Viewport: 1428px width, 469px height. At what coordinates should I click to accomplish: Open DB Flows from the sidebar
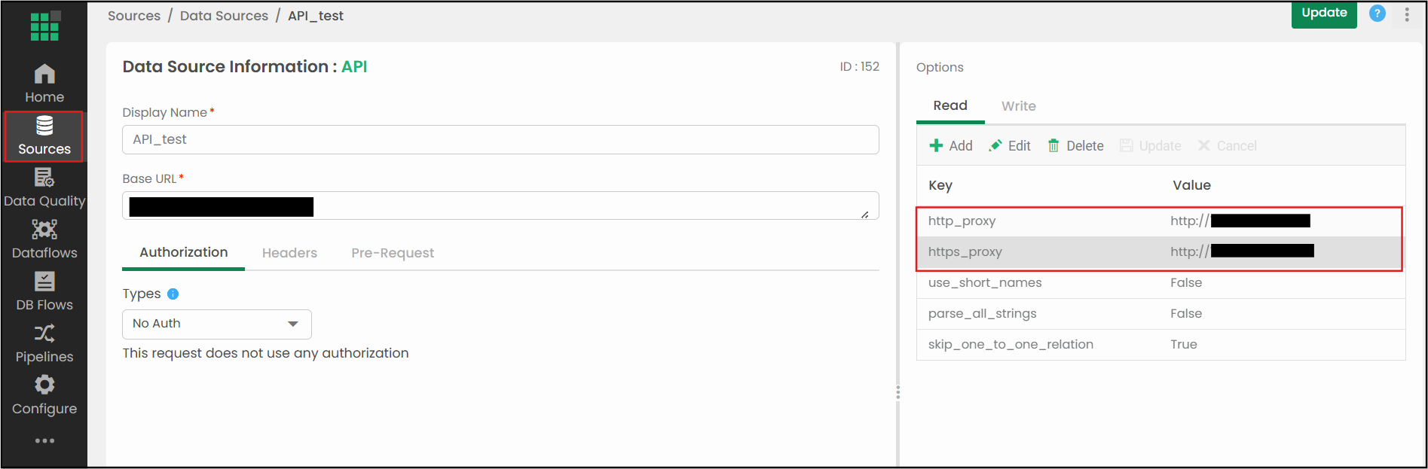44,292
